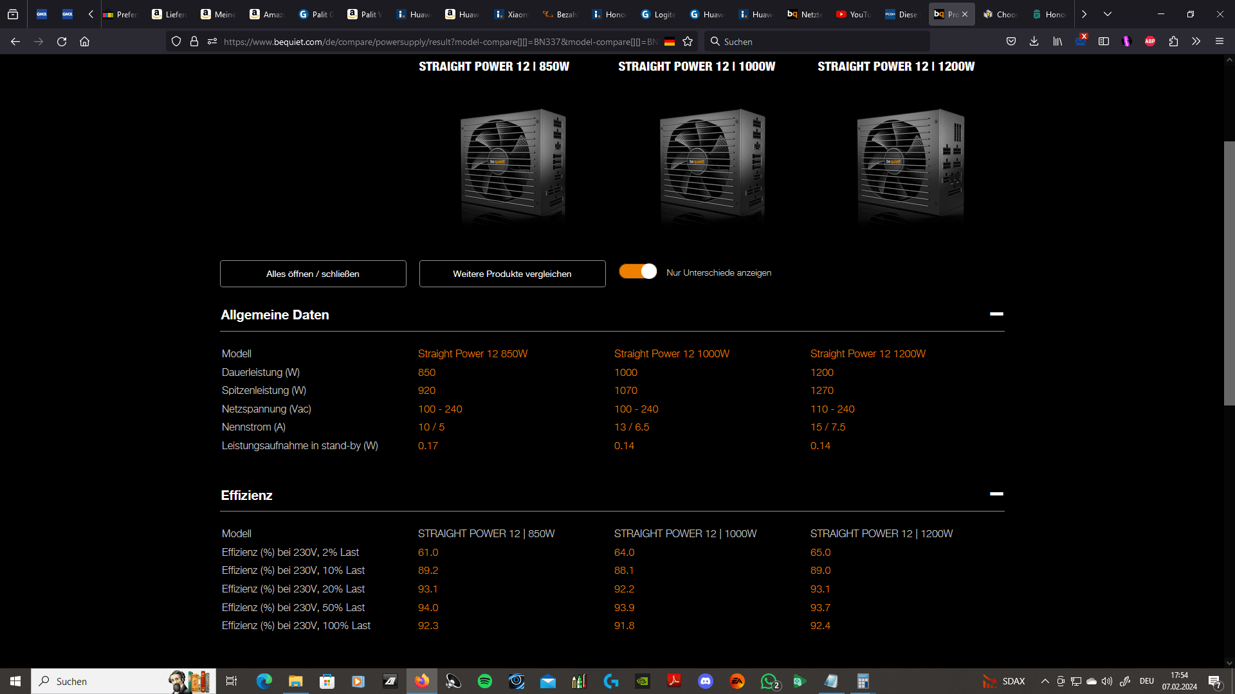Image resolution: width=1235 pixels, height=694 pixels.
Task: Click the 'Straight Power 12 1000W' model link
Action: (x=672, y=354)
